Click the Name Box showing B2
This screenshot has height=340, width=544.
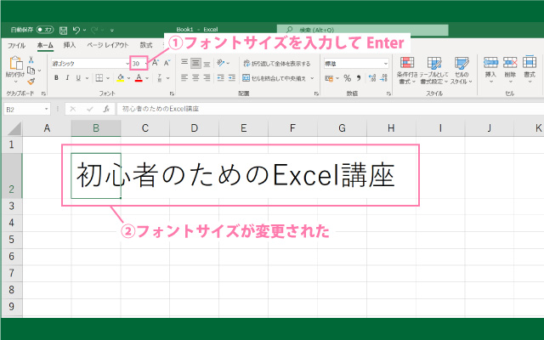[26, 110]
